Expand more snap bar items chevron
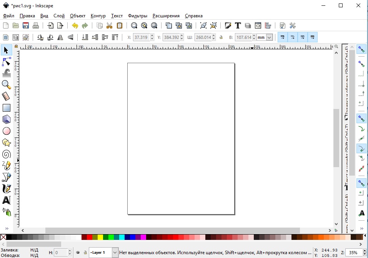The image size is (368, 258). [x=362, y=228]
